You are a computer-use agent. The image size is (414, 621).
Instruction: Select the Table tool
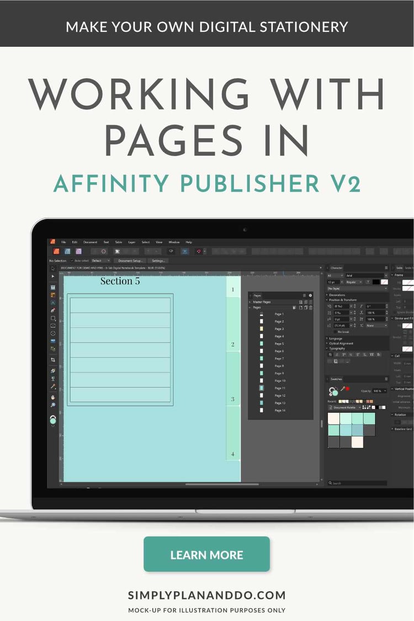point(52,295)
